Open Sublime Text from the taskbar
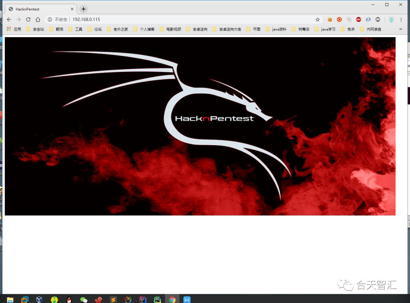The height and width of the screenshot is (303, 410). [x=113, y=300]
